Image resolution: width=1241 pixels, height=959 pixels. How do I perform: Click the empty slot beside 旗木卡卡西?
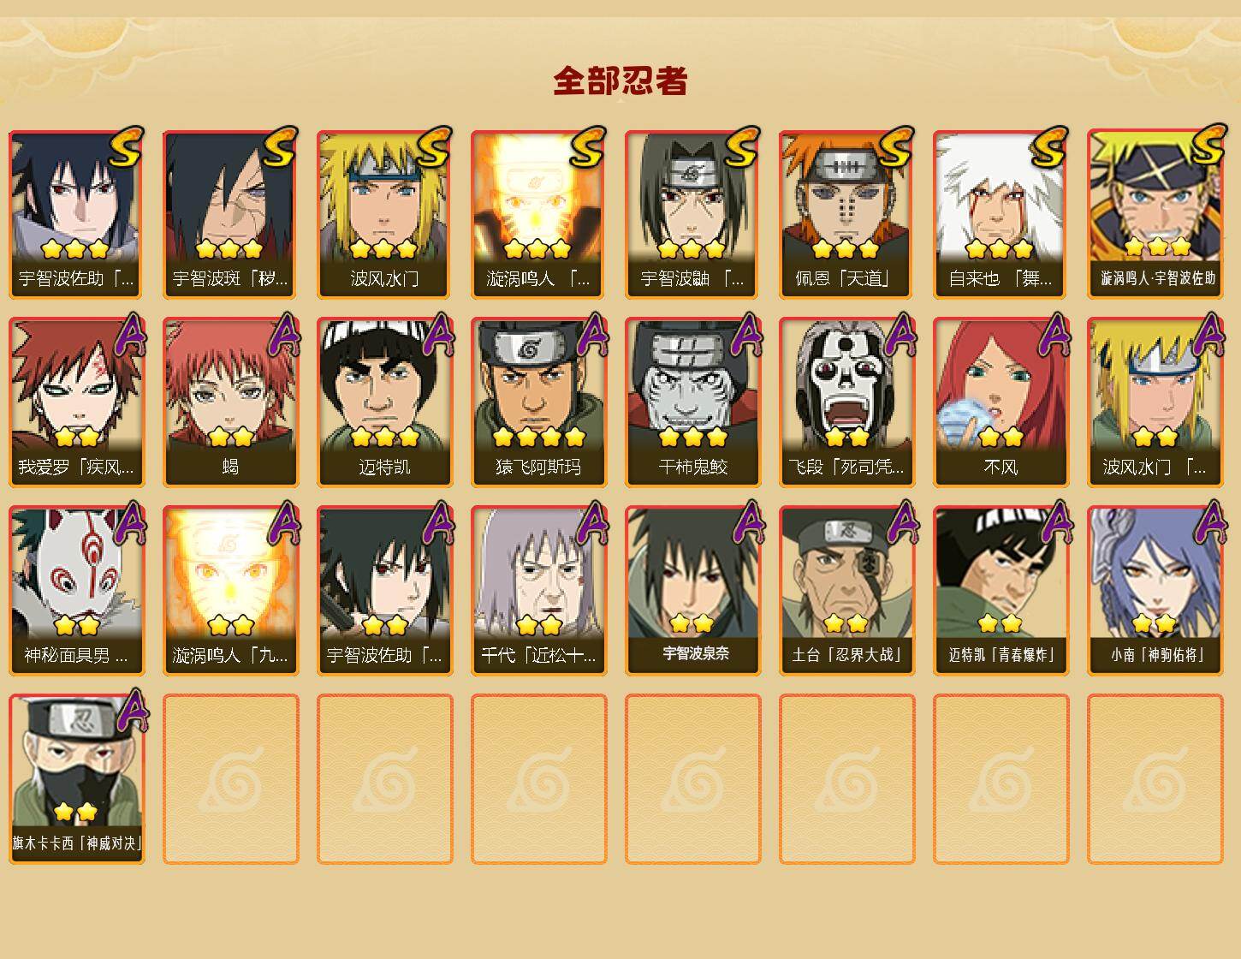tap(231, 779)
